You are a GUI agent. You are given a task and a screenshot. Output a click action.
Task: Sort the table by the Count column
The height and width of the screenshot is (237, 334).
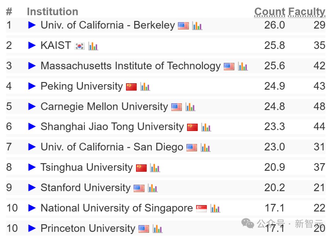tap(270, 11)
